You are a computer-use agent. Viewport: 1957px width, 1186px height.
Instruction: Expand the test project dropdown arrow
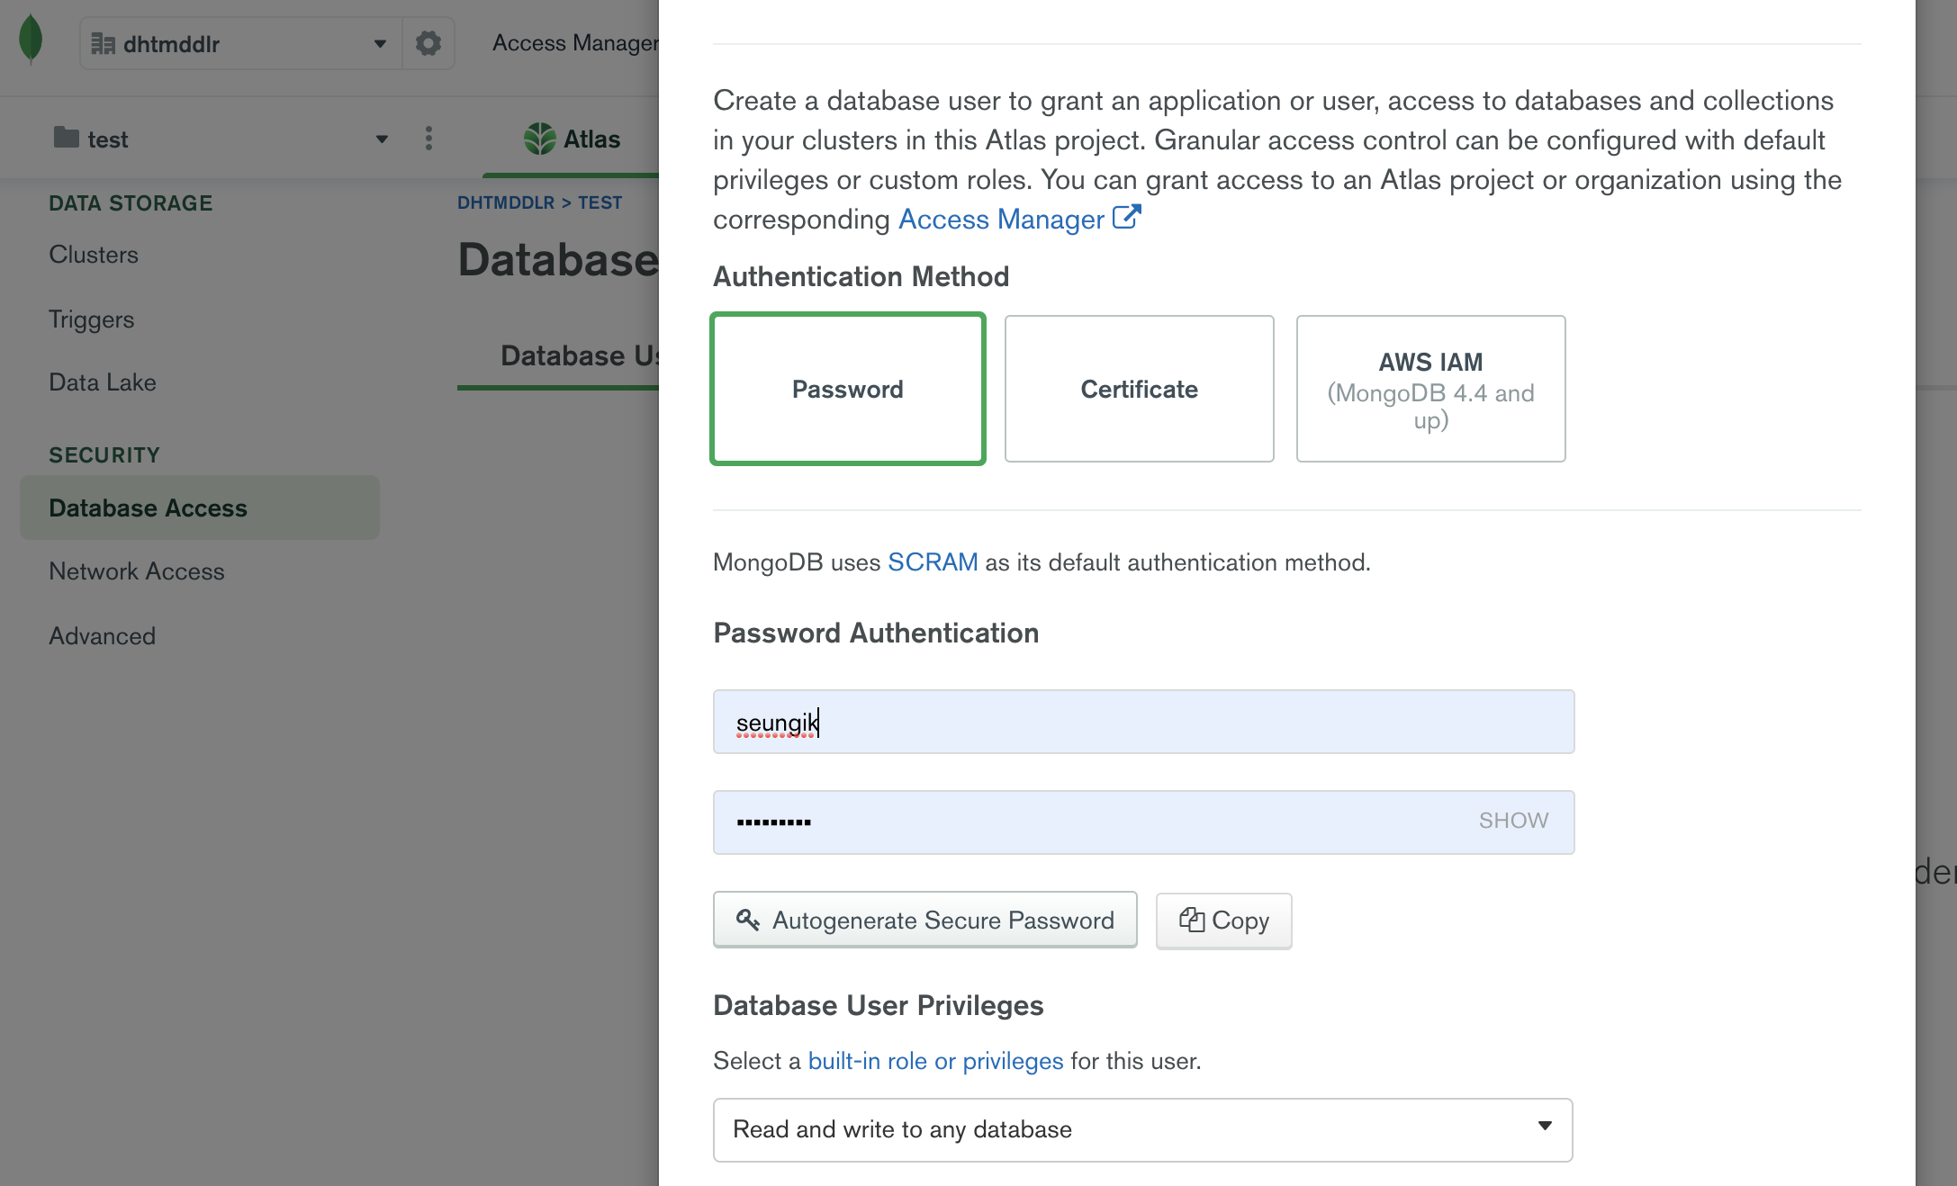coord(382,139)
